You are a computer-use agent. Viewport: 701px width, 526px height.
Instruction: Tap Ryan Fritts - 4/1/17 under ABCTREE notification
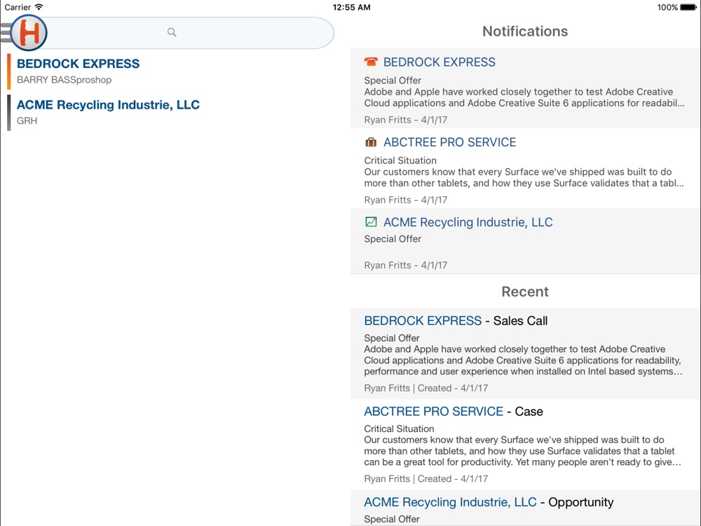(x=405, y=200)
